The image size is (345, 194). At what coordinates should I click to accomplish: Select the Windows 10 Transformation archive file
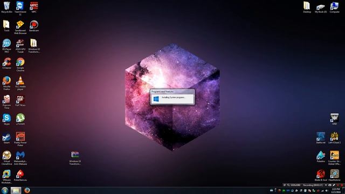pyautogui.click(x=75, y=158)
